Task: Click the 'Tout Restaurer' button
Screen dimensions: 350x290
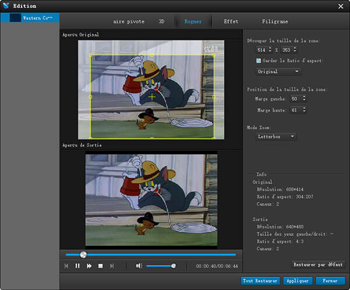Action: [260, 281]
